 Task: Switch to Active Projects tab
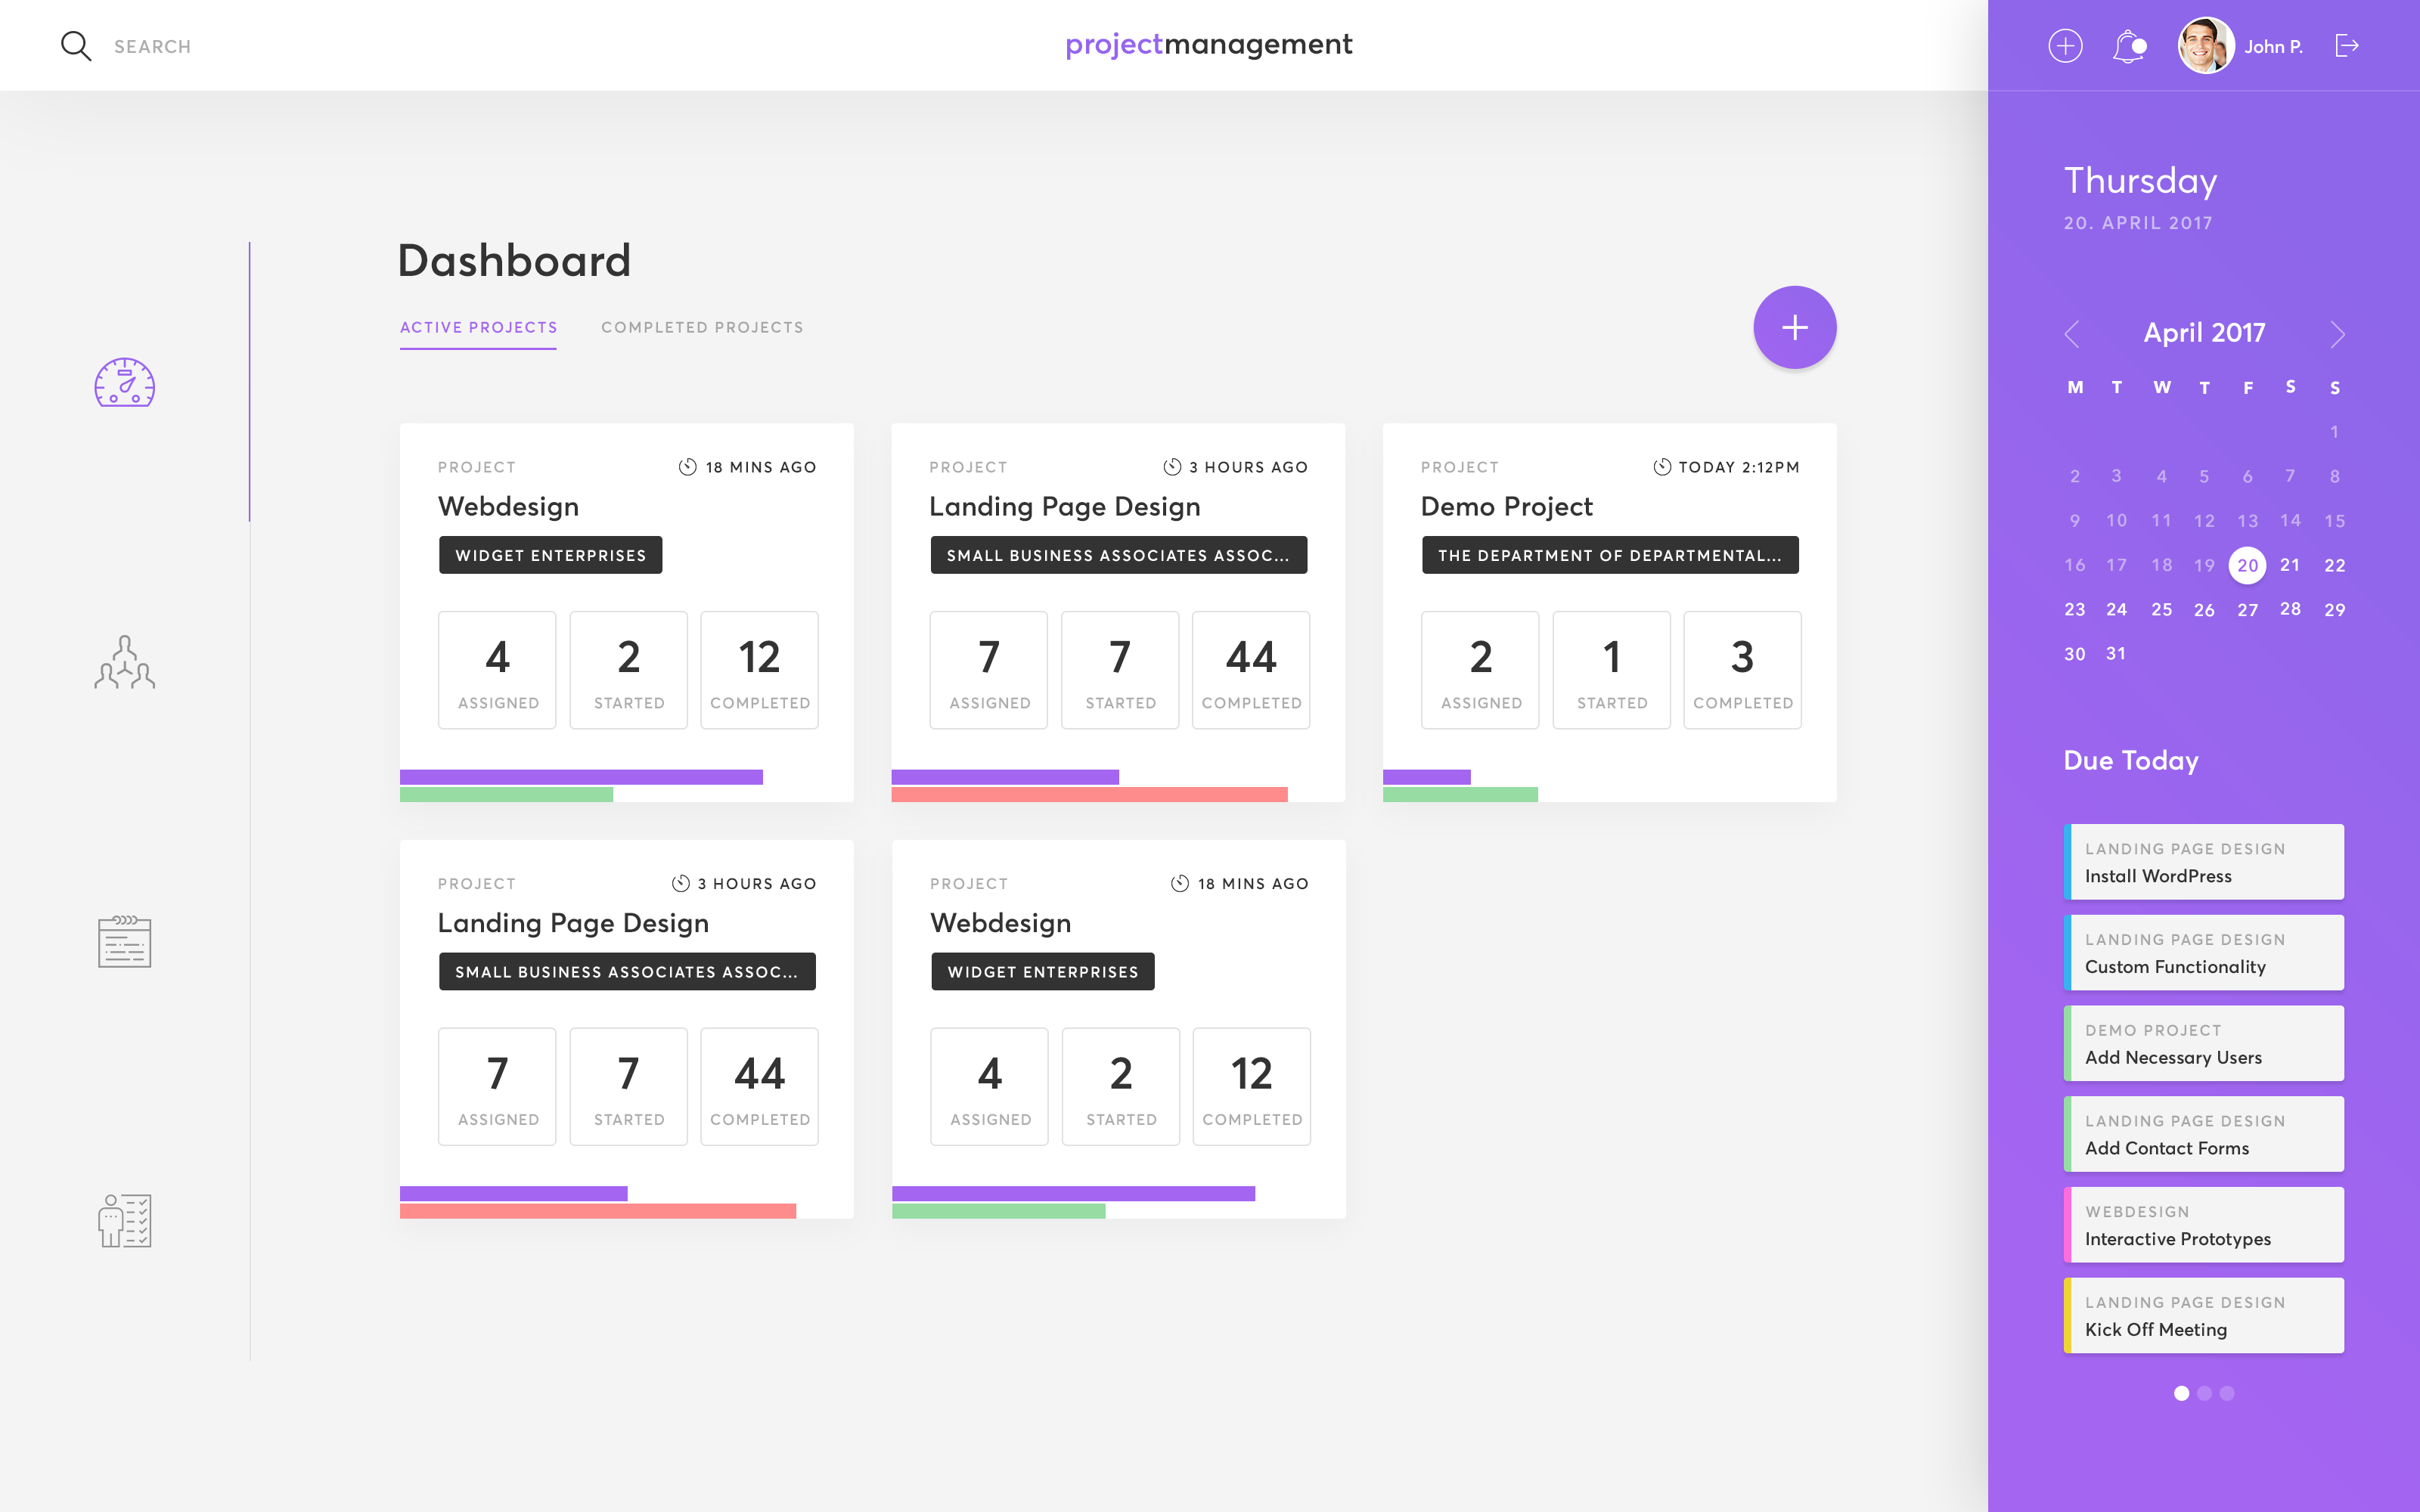pos(478,328)
